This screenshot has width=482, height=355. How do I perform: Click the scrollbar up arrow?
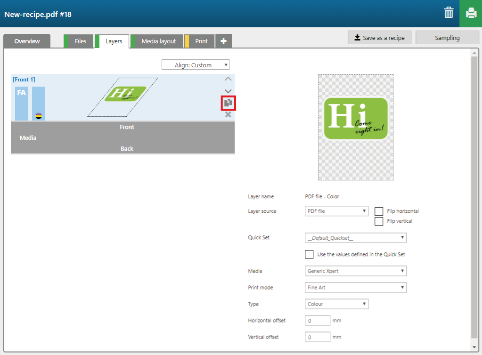[474, 53]
